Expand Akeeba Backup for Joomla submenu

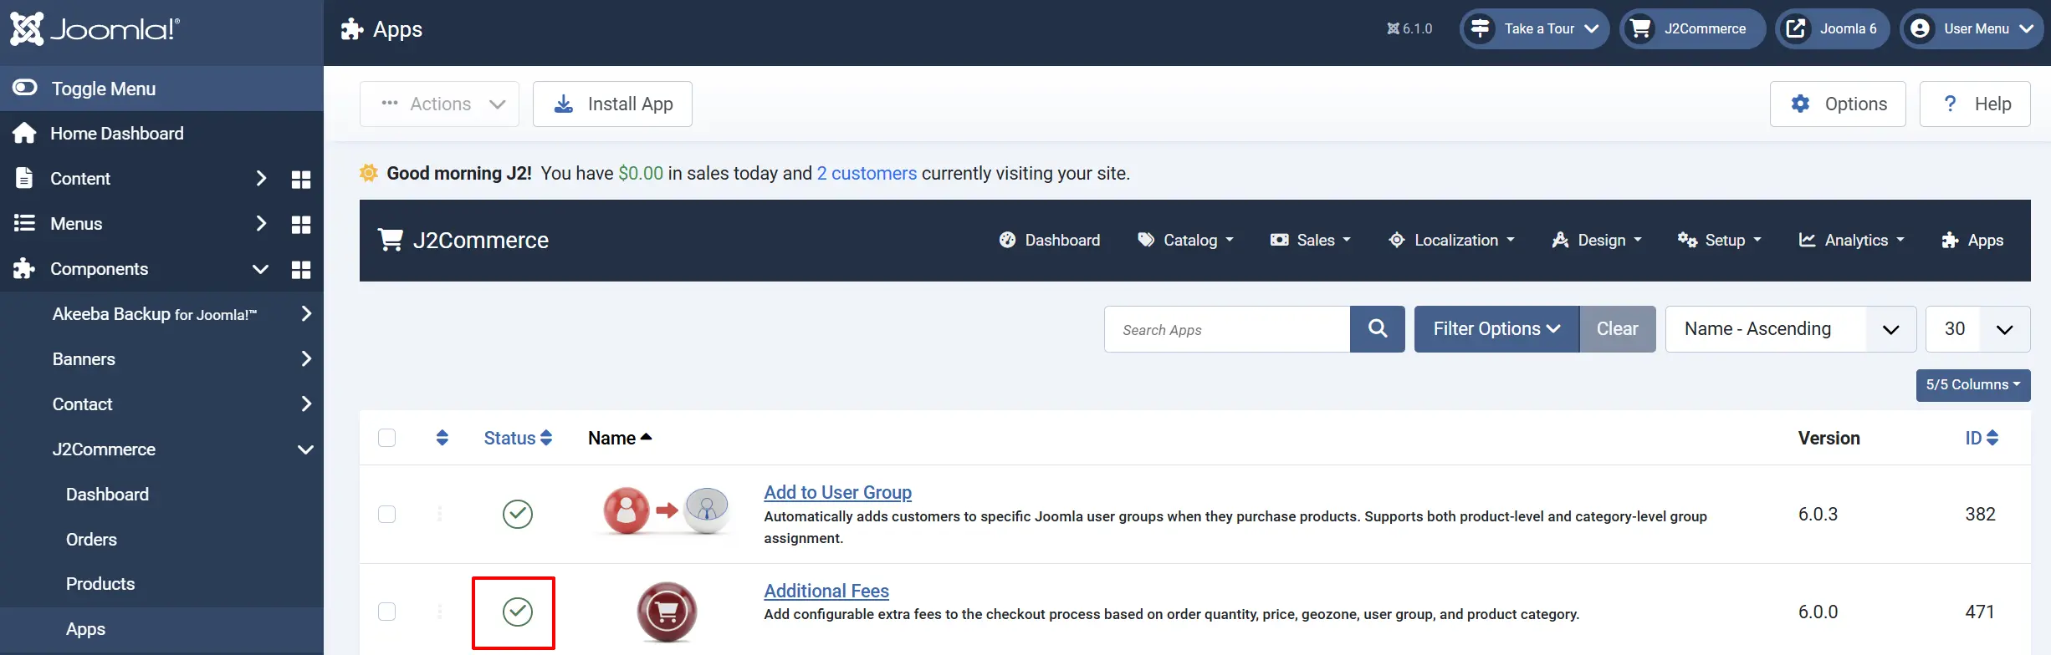click(x=306, y=313)
